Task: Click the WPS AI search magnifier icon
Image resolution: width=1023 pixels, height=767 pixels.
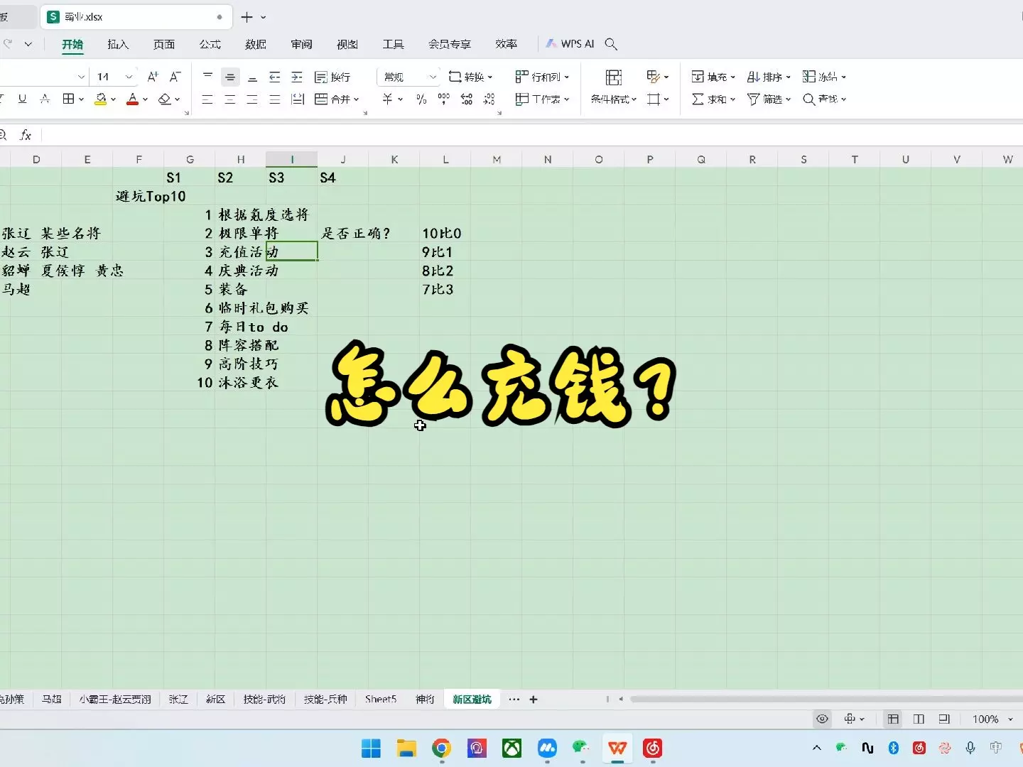Action: pyautogui.click(x=611, y=44)
